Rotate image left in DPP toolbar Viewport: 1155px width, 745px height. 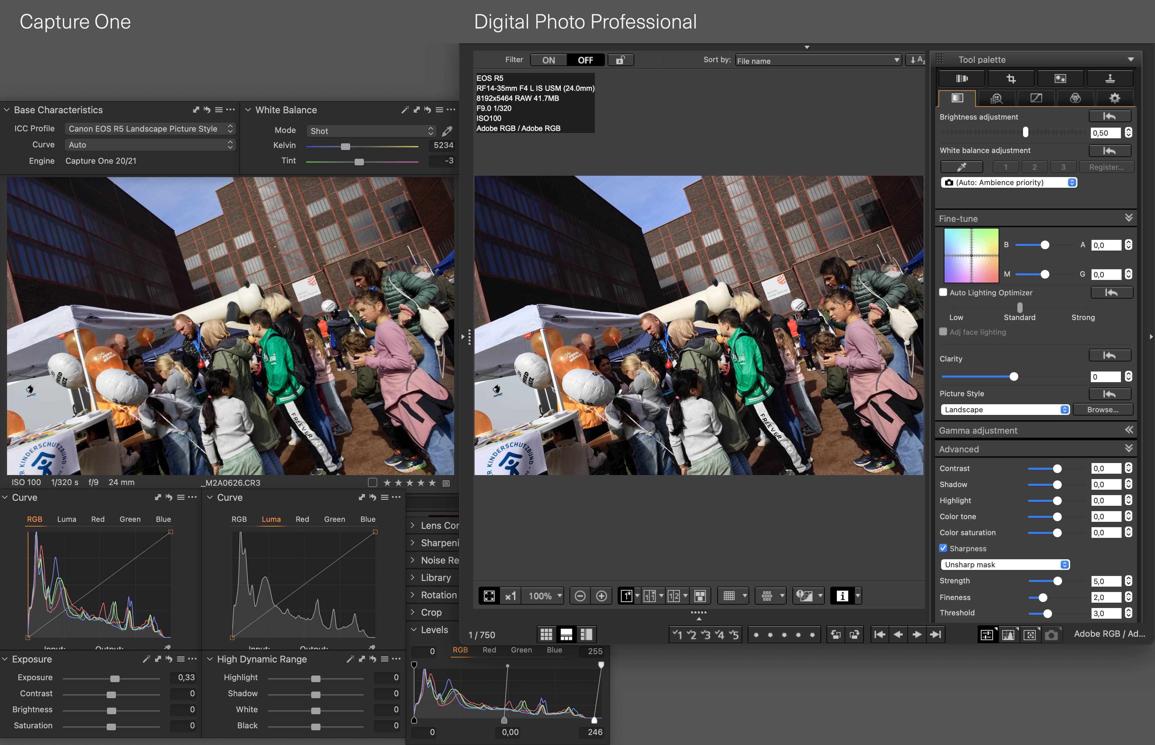[836, 634]
